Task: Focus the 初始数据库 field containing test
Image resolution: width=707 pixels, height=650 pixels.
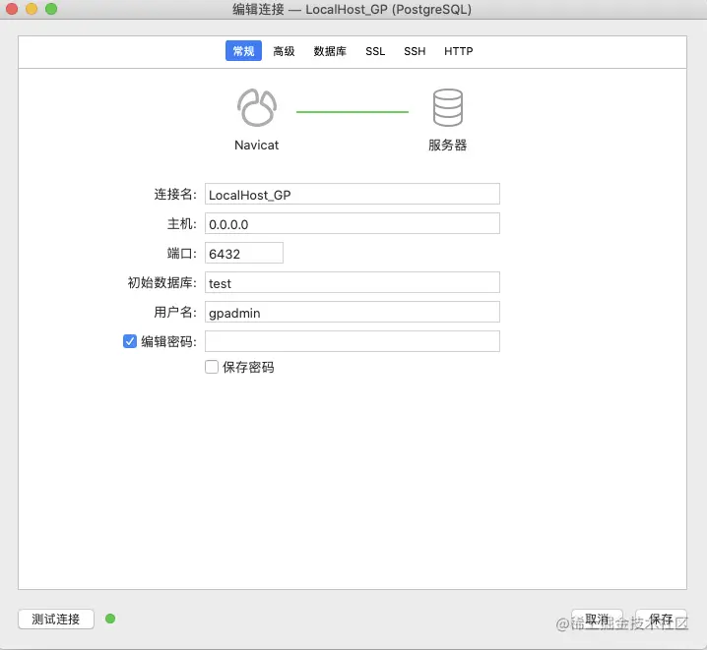Action: (x=353, y=282)
